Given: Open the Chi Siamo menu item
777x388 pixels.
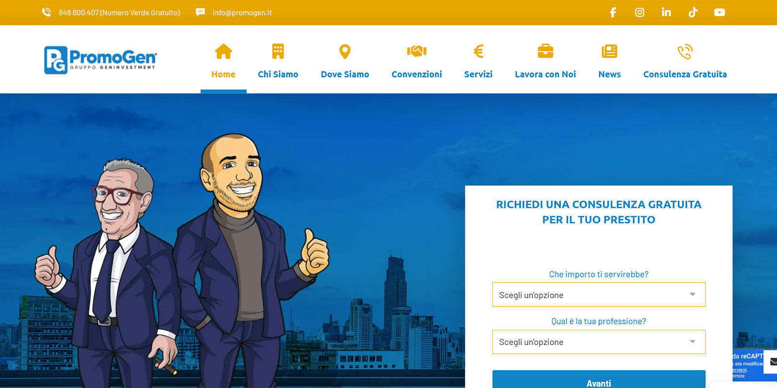Looking at the screenshot, I should click(x=278, y=74).
